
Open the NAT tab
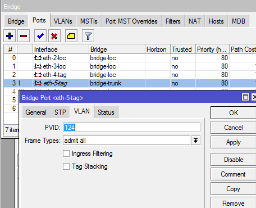pyautogui.click(x=195, y=21)
